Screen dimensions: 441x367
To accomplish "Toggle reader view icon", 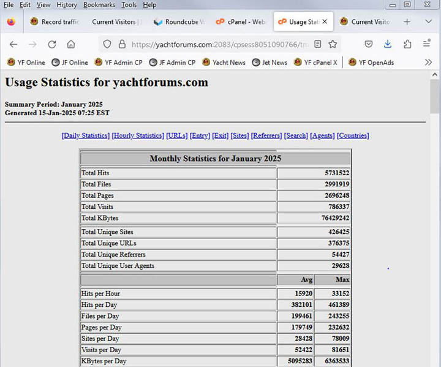I will coord(317,44).
